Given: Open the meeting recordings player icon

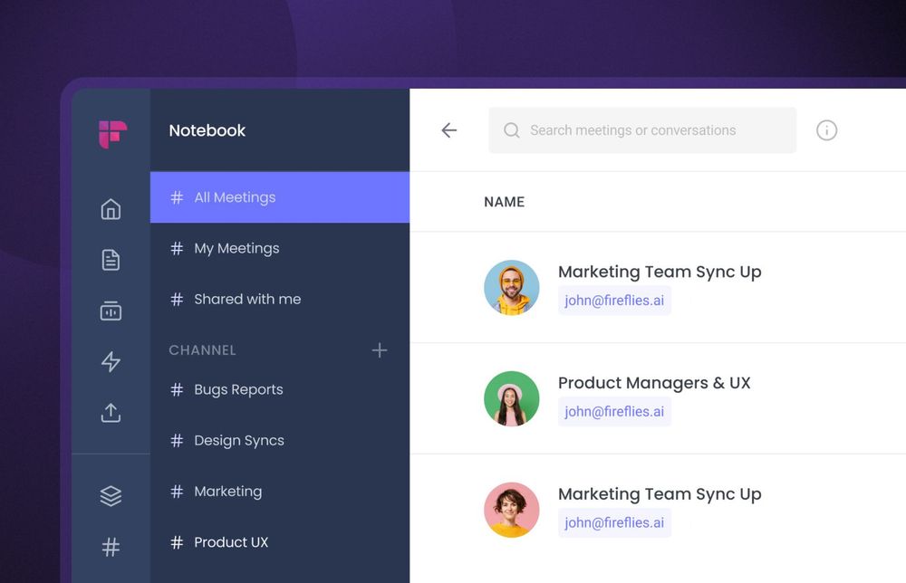Looking at the screenshot, I should click(111, 311).
